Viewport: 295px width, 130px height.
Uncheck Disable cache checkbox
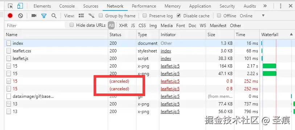pos(179,16)
